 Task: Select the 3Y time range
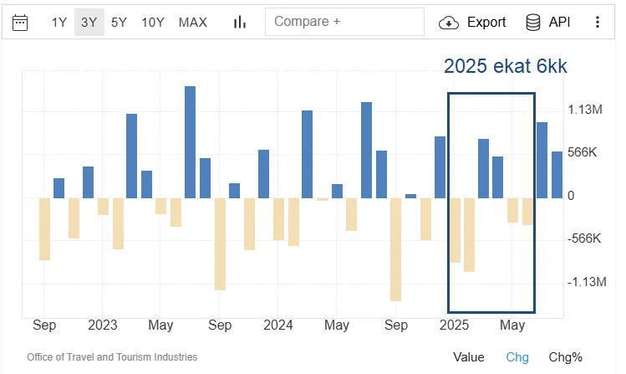pos(89,23)
